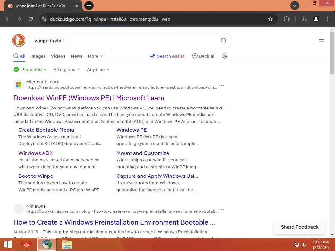Open NinjaOne Windows Preinstallation Environment result
Viewport: 335px width, 251px height.
114,222
